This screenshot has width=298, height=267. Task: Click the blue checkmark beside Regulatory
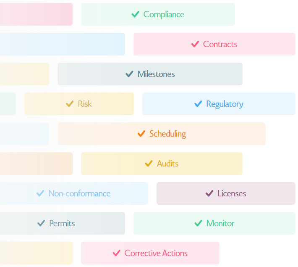pyautogui.click(x=198, y=104)
